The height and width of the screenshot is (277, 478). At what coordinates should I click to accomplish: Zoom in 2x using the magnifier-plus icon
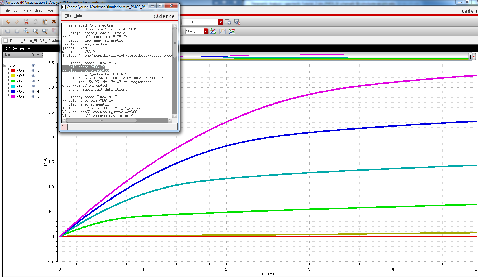pyautogui.click(x=35, y=31)
